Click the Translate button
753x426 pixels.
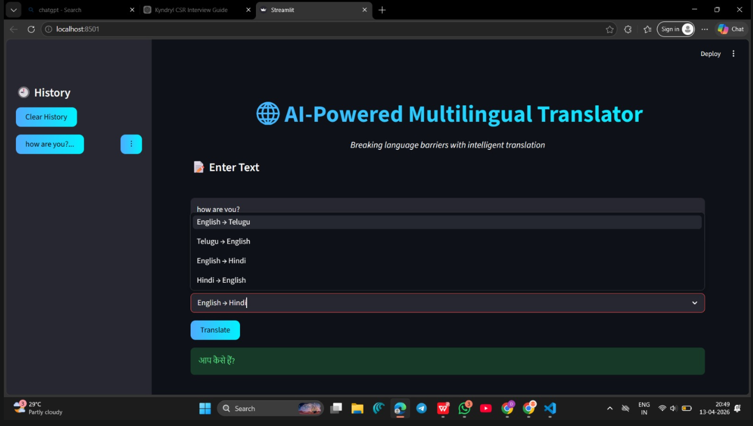pos(215,330)
